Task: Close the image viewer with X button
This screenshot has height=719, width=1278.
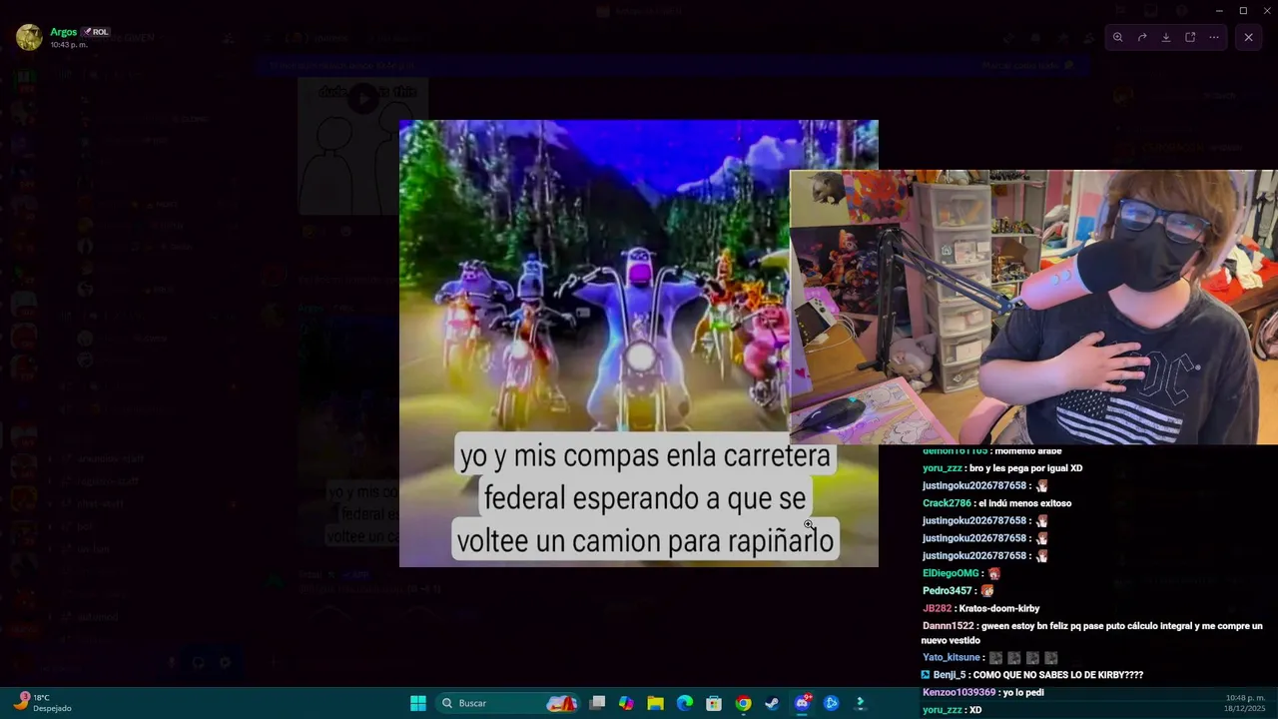Action: point(1248,37)
